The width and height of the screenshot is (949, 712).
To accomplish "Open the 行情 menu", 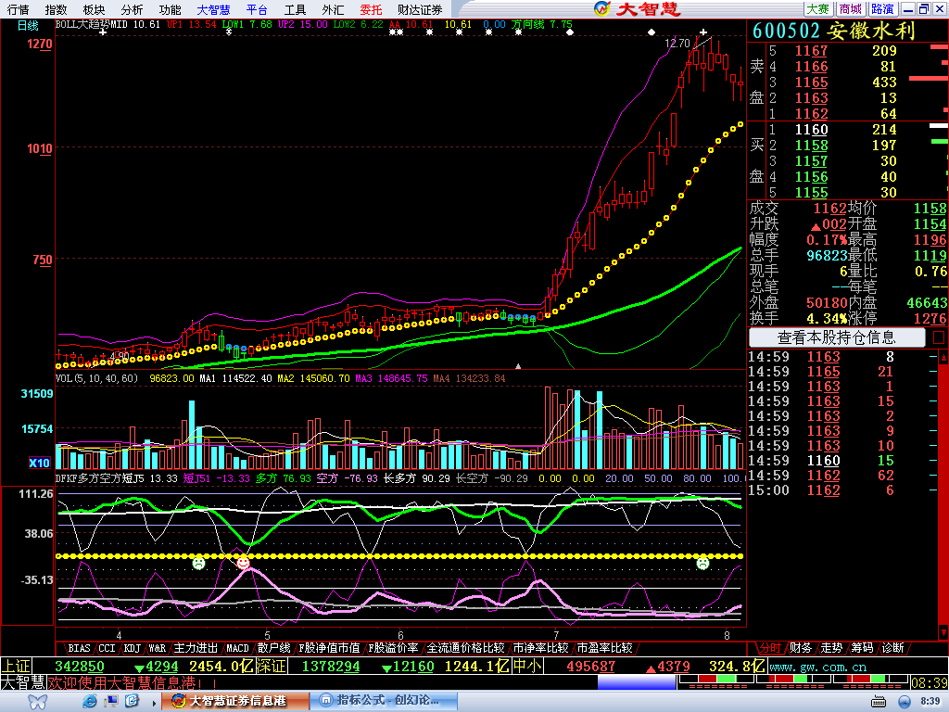I will pyautogui.click(x=19, y=9).
